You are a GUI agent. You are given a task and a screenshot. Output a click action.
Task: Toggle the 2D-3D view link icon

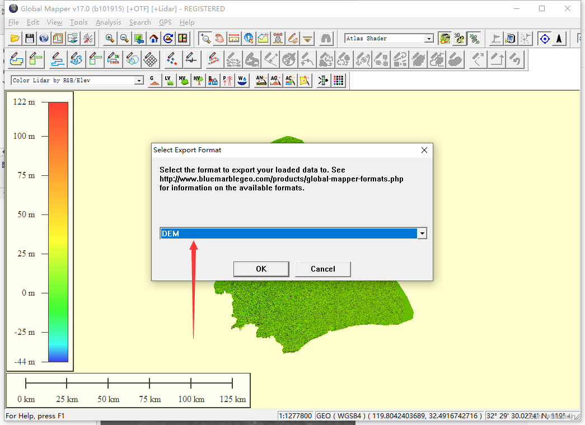474,39
